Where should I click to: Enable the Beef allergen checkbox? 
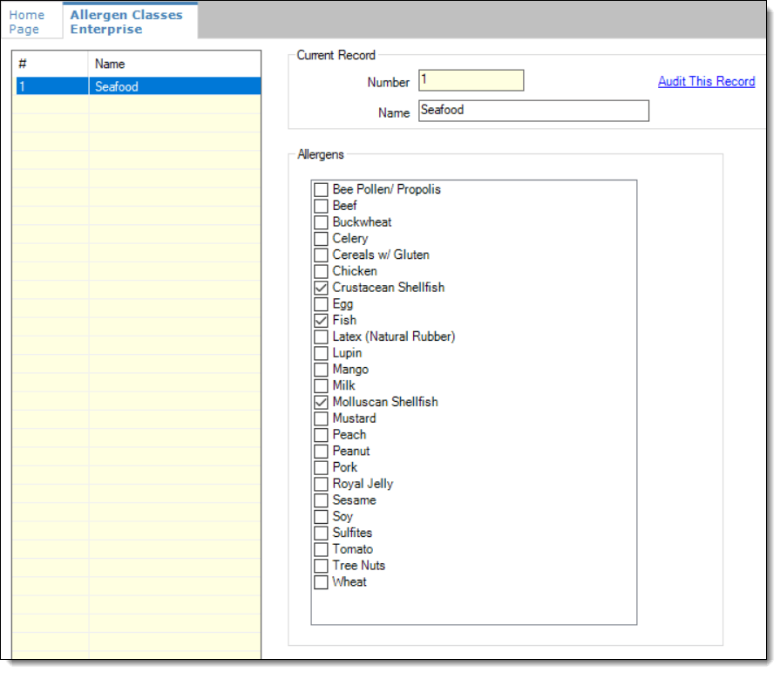[321, 206]
